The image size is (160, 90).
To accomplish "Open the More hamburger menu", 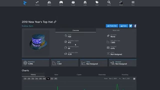I will tap(133, 3).
